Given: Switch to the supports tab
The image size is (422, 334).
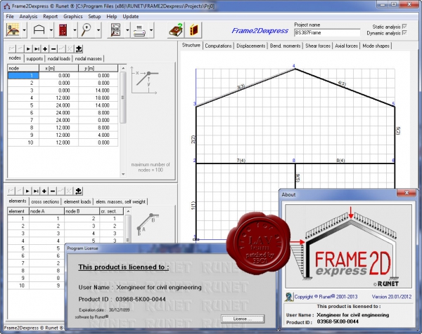Looking at the screenshot, I should click(34, 58).
